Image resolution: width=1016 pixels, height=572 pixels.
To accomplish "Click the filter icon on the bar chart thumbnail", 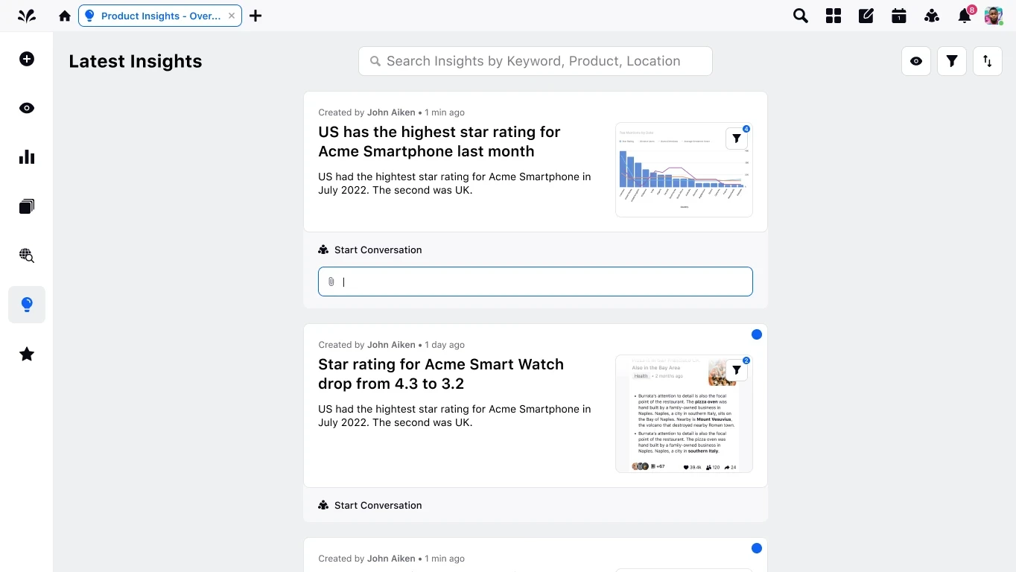I will tap(737, 138).
